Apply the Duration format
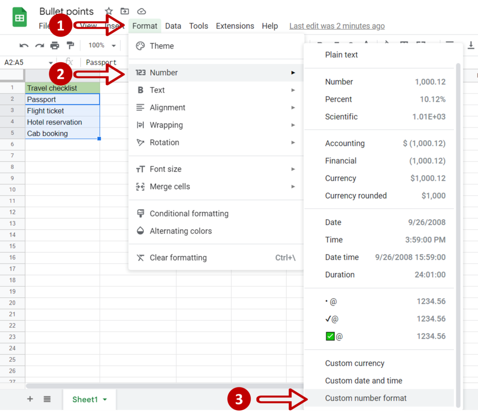 tap(379, 275)
